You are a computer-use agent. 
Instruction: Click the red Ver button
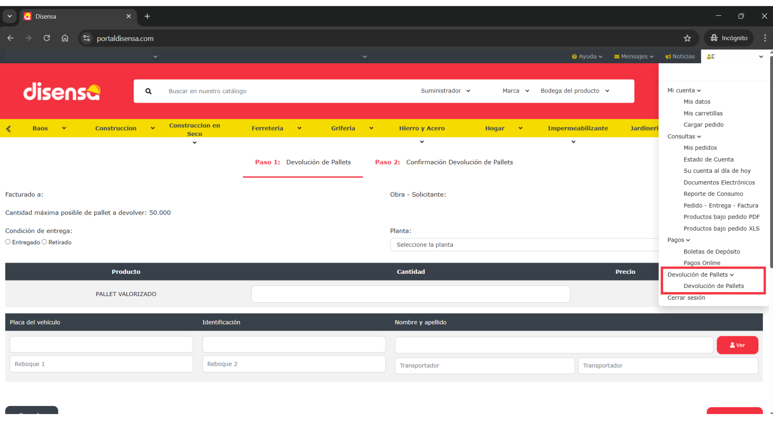[x=737, y=345]
